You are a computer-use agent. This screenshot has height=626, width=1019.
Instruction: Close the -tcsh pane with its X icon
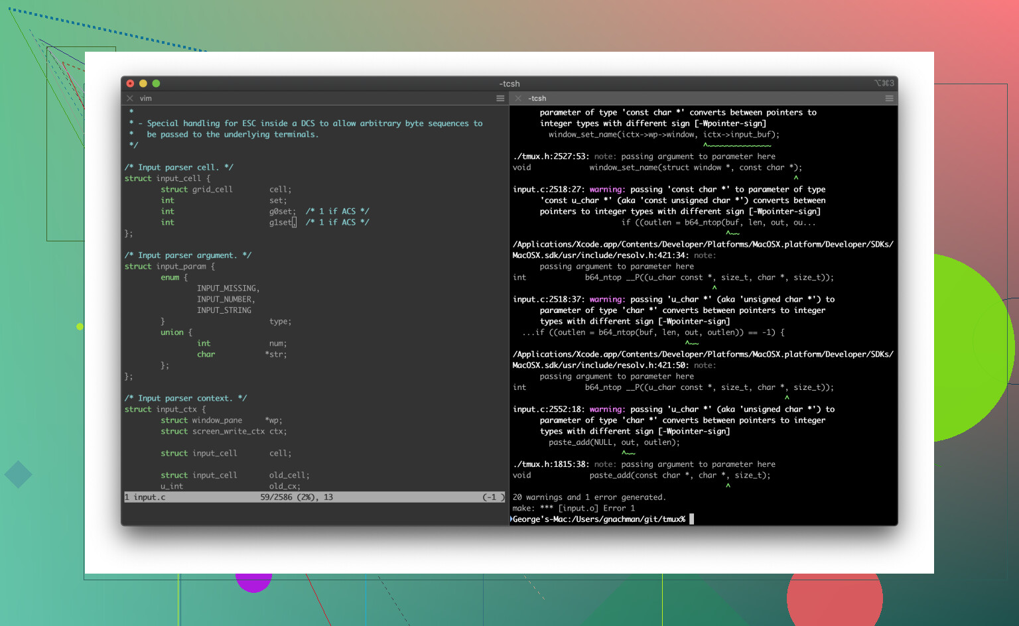518,98
